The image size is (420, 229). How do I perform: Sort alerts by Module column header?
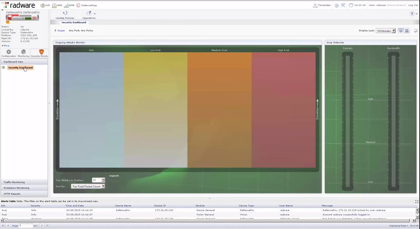pos(217,206)
